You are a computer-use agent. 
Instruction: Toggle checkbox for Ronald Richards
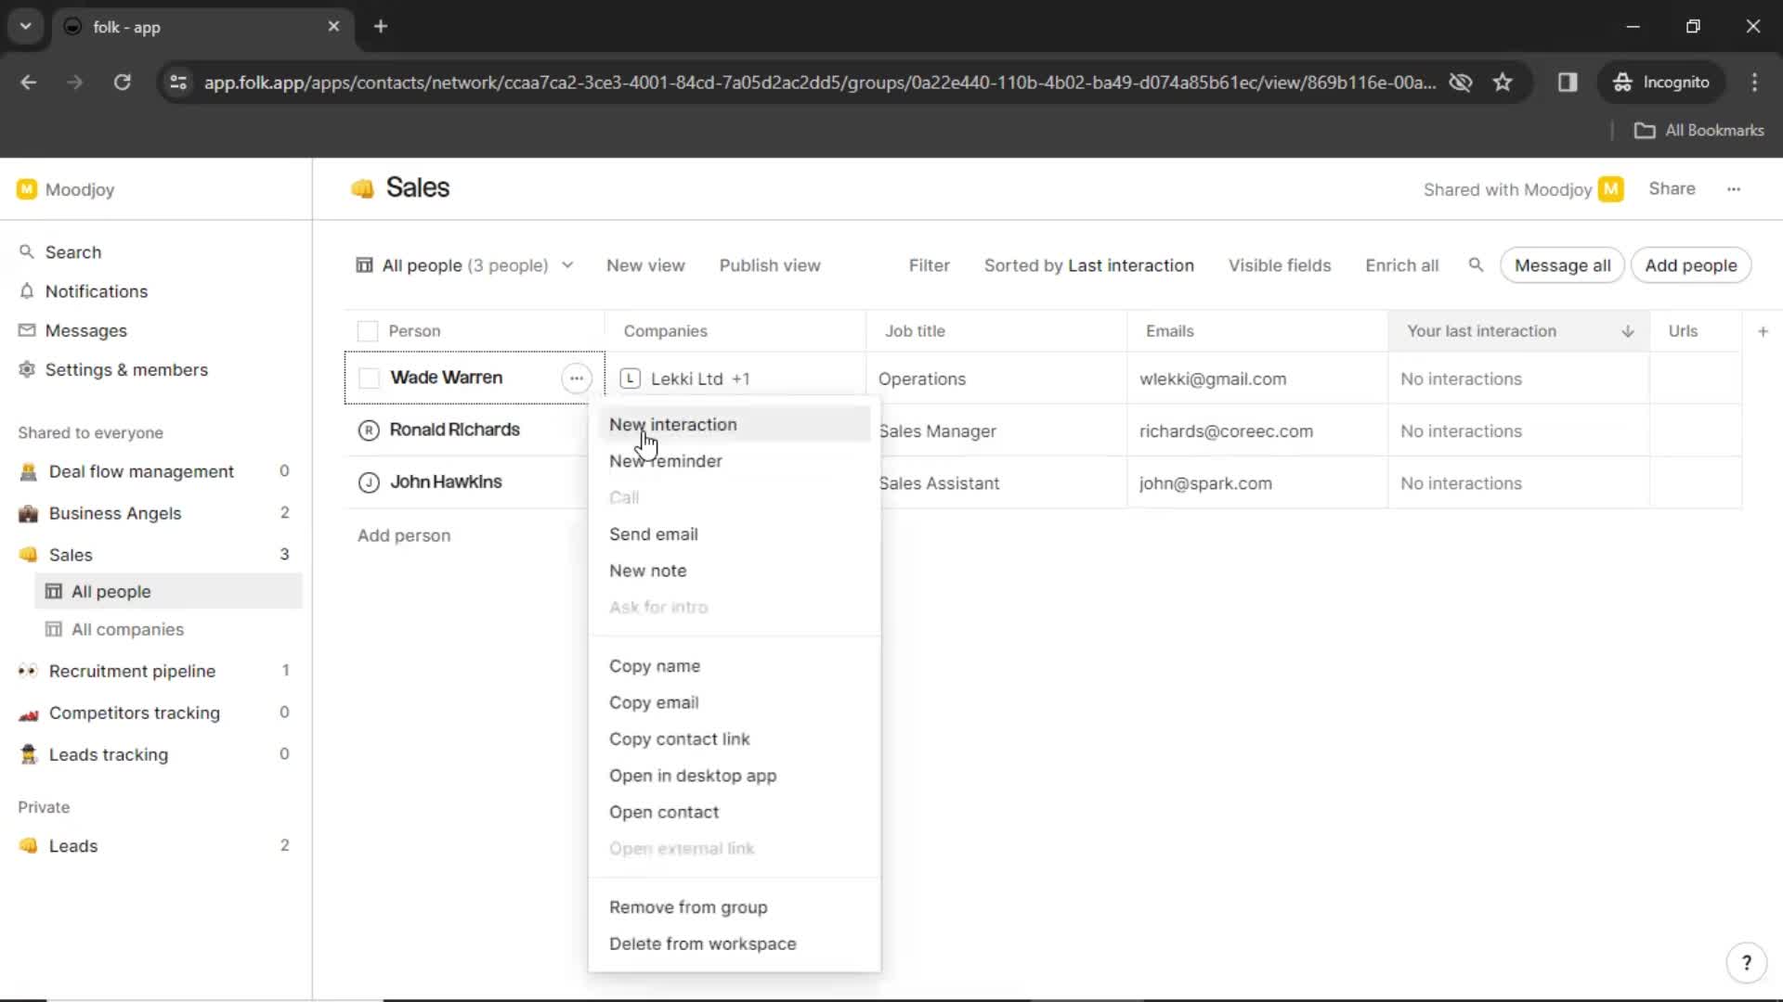[x=368, y=430]
